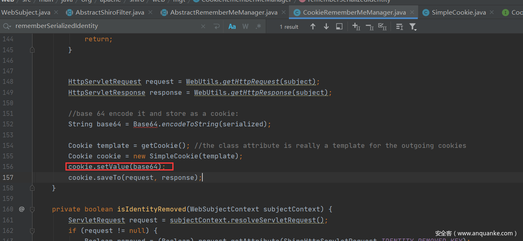The height and width of the screenshot is (241, 523).
Task: Switch to AbstractShiroFilter.java tab
Action: click(x=110, y=13)
